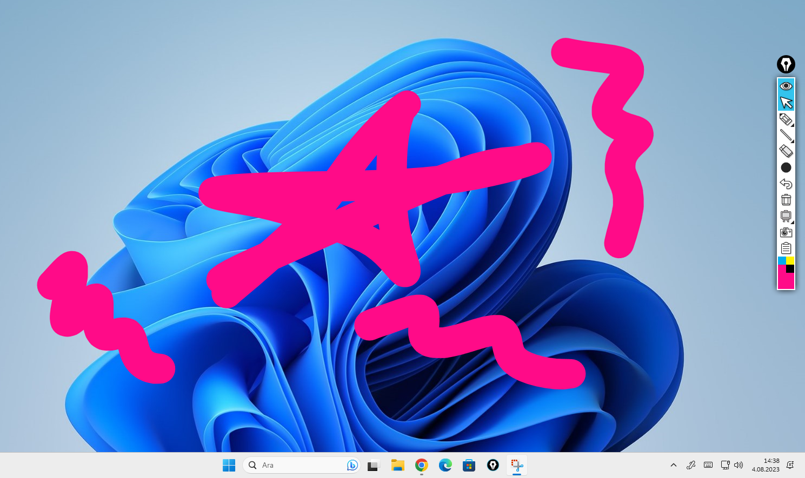The width and height of the screenshot is (805, 478).
Task: Open the brush size dot selector
Action: (786, 167)
